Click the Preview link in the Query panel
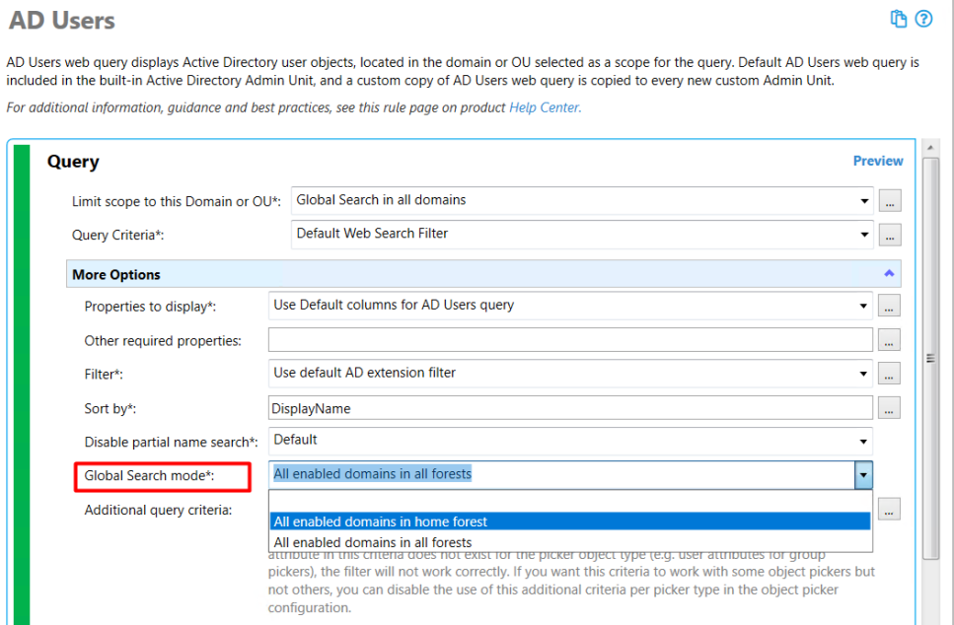This screenshot has width=954, height=625. (x=878, y=161)
